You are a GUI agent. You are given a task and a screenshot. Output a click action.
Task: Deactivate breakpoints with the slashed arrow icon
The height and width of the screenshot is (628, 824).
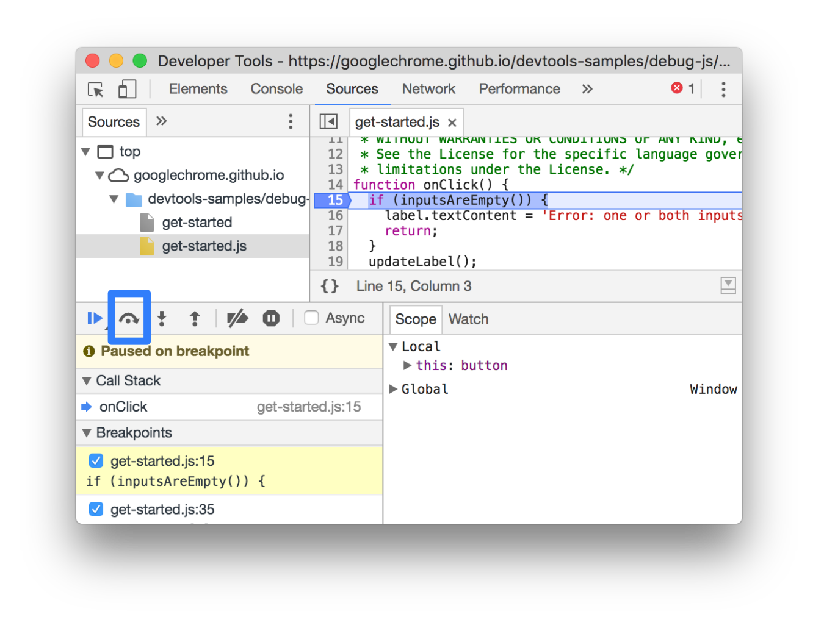[237, 318]
